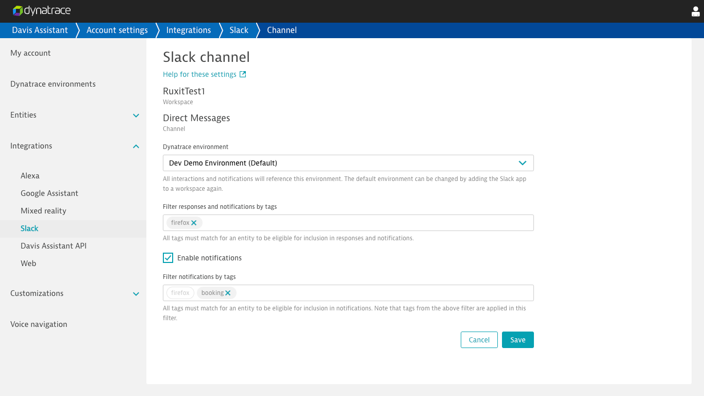The image size is (704, 396).
Task: Click in Filter notifications by tags field
Action: (x=348, y=293)
